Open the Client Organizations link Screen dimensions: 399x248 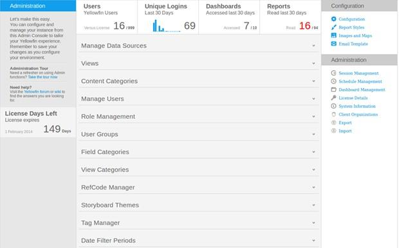point(358,114)
